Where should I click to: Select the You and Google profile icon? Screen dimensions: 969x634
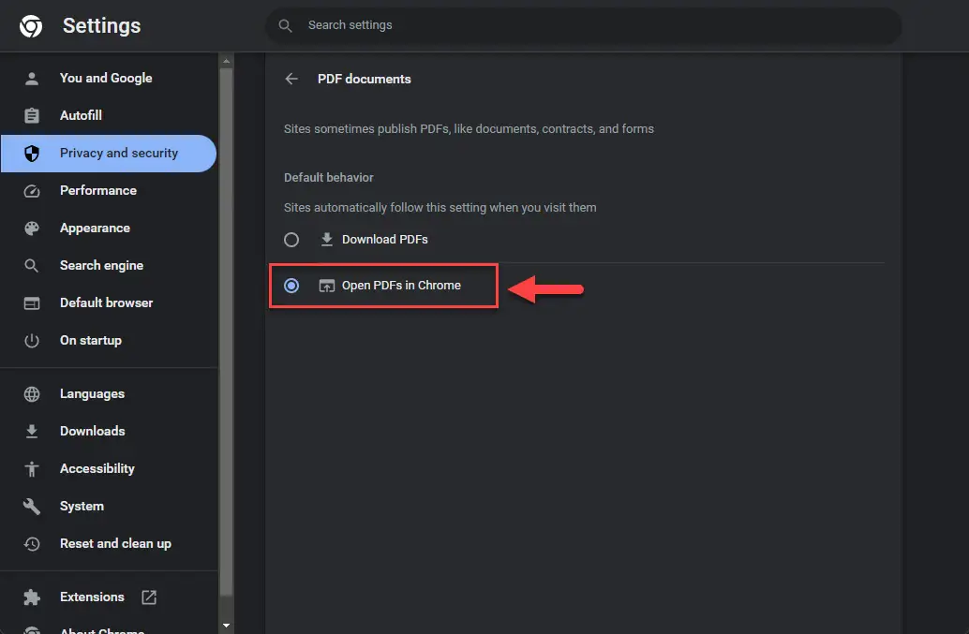point(32,78)
